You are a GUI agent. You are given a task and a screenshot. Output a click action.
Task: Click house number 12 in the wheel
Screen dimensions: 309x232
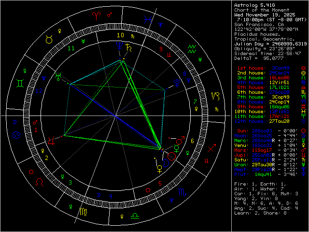pyautogui.click(x=39, y=91)
